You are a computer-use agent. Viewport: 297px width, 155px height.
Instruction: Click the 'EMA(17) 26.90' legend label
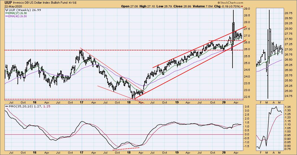pos(18,13)
